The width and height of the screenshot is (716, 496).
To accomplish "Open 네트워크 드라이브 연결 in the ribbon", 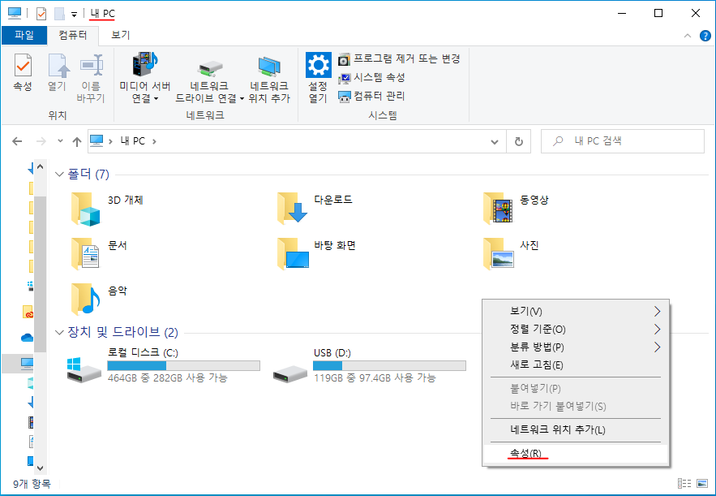I will 209,79.
